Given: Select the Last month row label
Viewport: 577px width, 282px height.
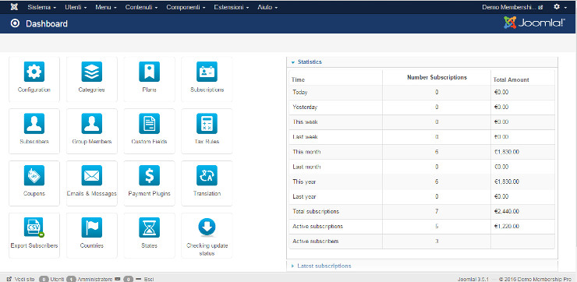Looking at the screenshot, I should pos(306,167).
